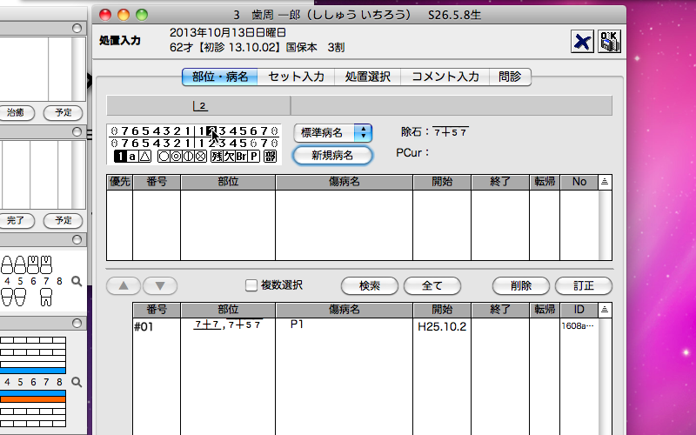The height and width of the screenshot is (435, 696).
Task: Open the 標準病名 dropdown
Action: coord(332,132)
